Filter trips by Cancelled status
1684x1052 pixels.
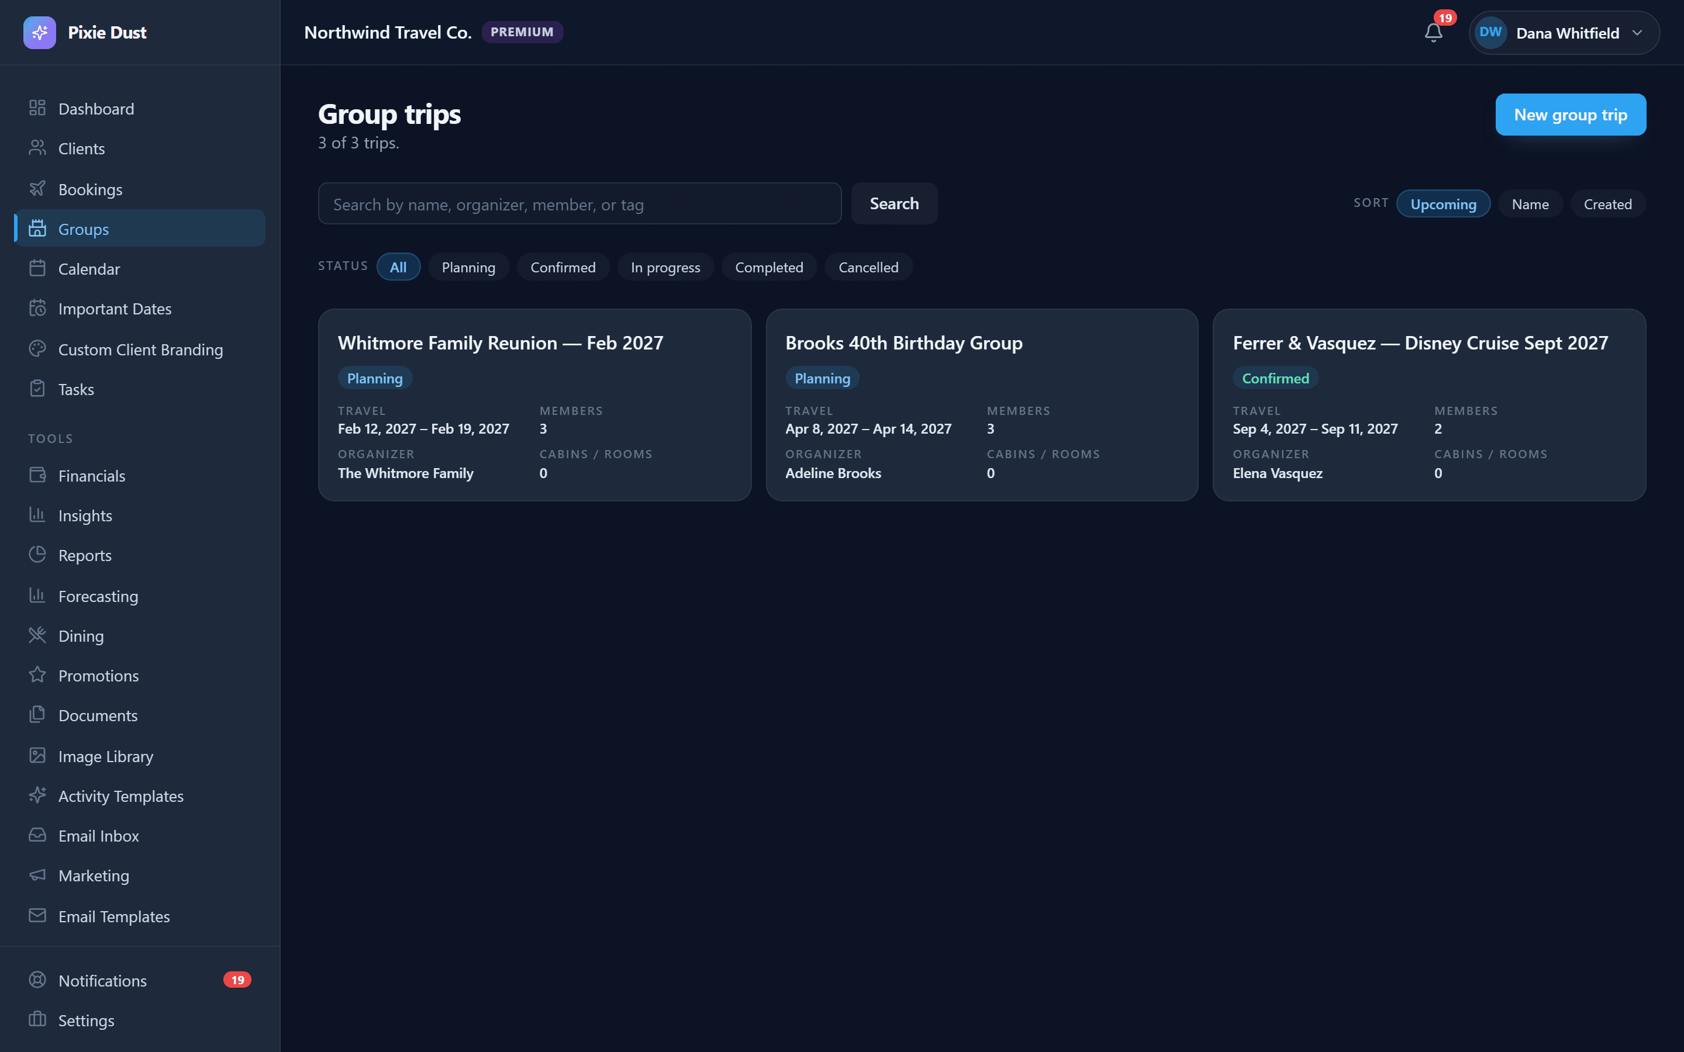[x=868, y=267]
